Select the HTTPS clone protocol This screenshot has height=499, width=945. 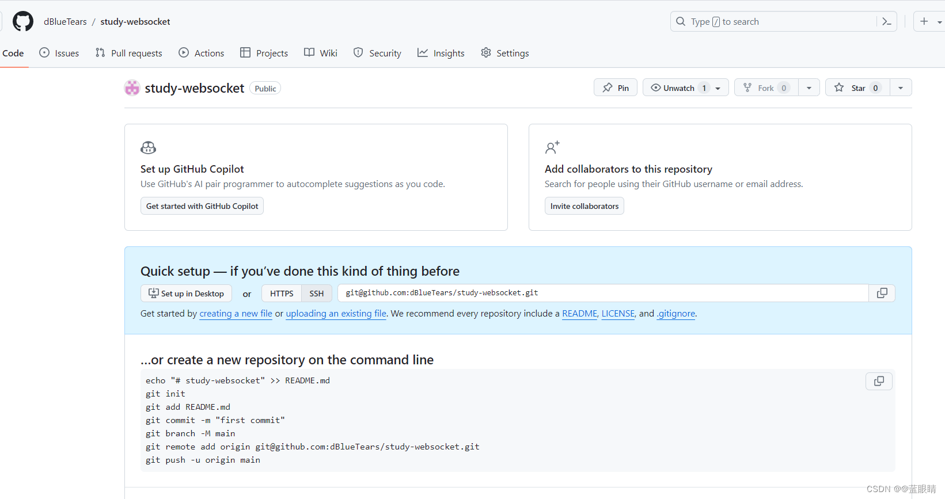pyautogui.click(x=282, y=294)
